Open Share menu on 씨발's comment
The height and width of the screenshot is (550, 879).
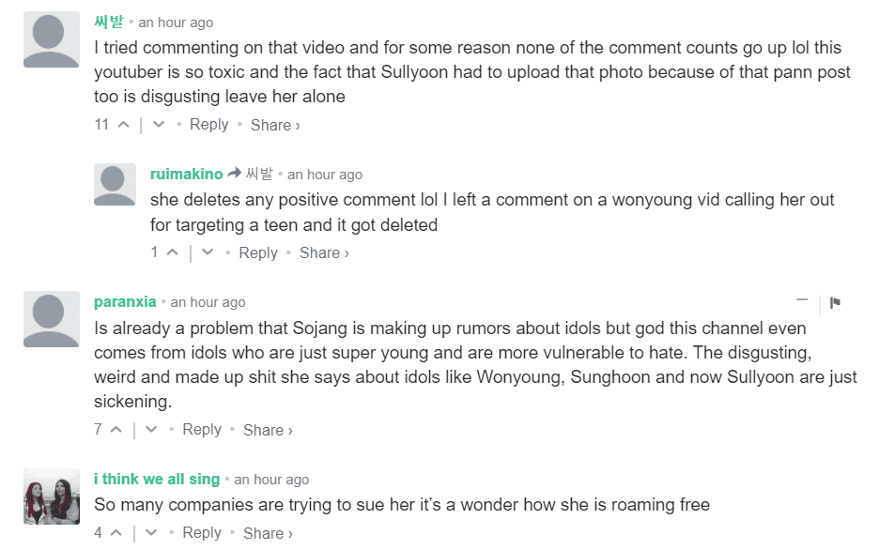275,125
